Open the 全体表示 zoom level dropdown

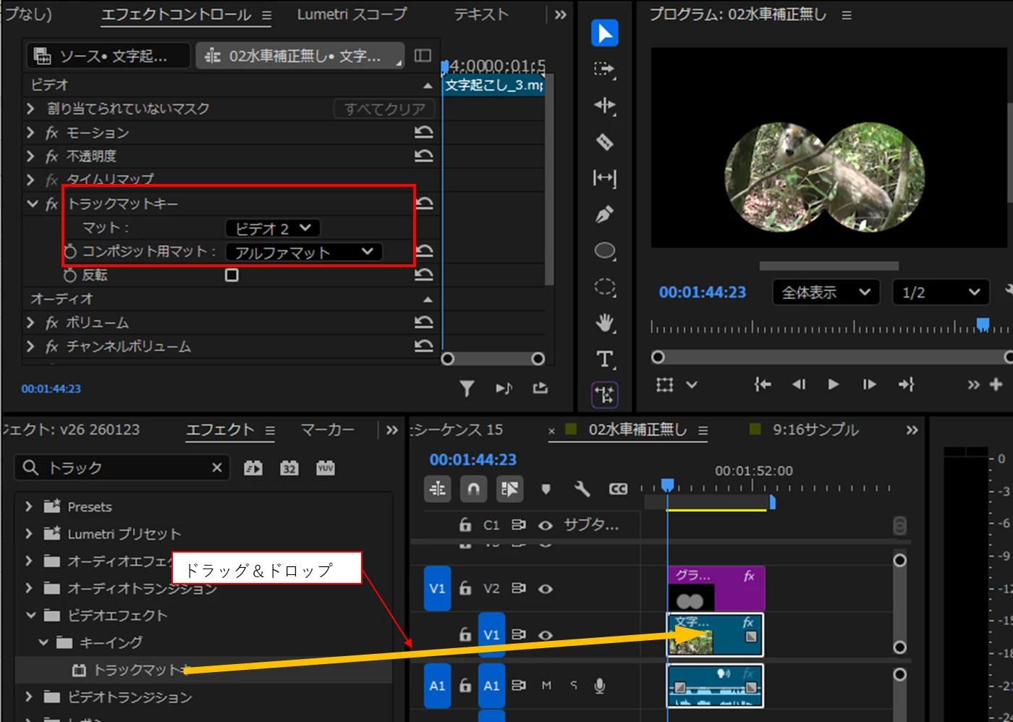pyautogui.click(x=826, y=293)
